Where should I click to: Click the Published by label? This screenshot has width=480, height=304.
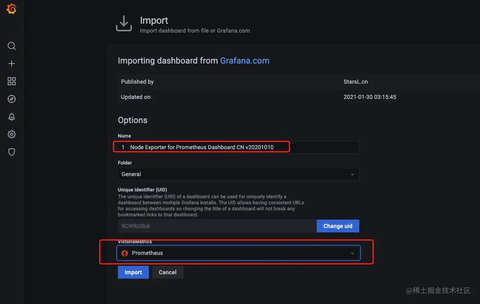tap(137, 82)
